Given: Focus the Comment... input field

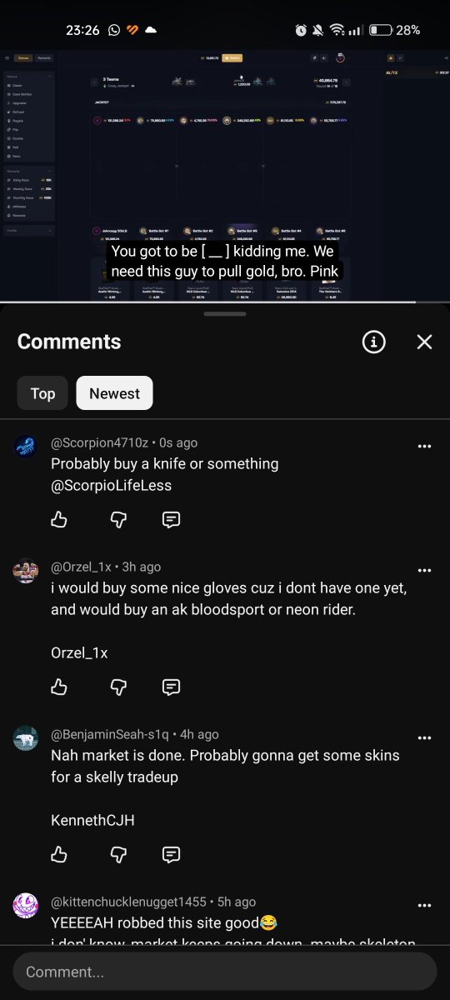Looking at the screenshot, I should [225, 972].
